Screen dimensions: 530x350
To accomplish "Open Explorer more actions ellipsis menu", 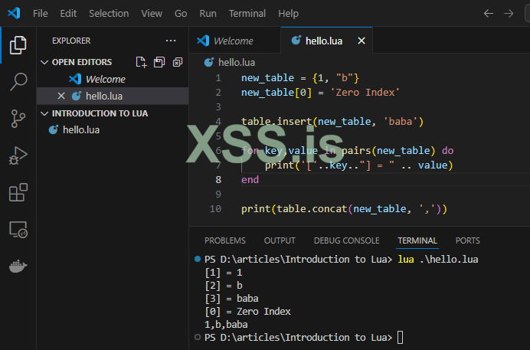I will pos(170,41).
